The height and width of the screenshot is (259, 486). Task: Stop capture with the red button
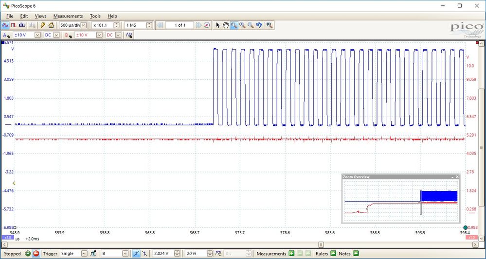point(36,254)
